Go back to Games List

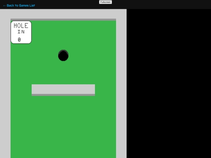(19, 5)
